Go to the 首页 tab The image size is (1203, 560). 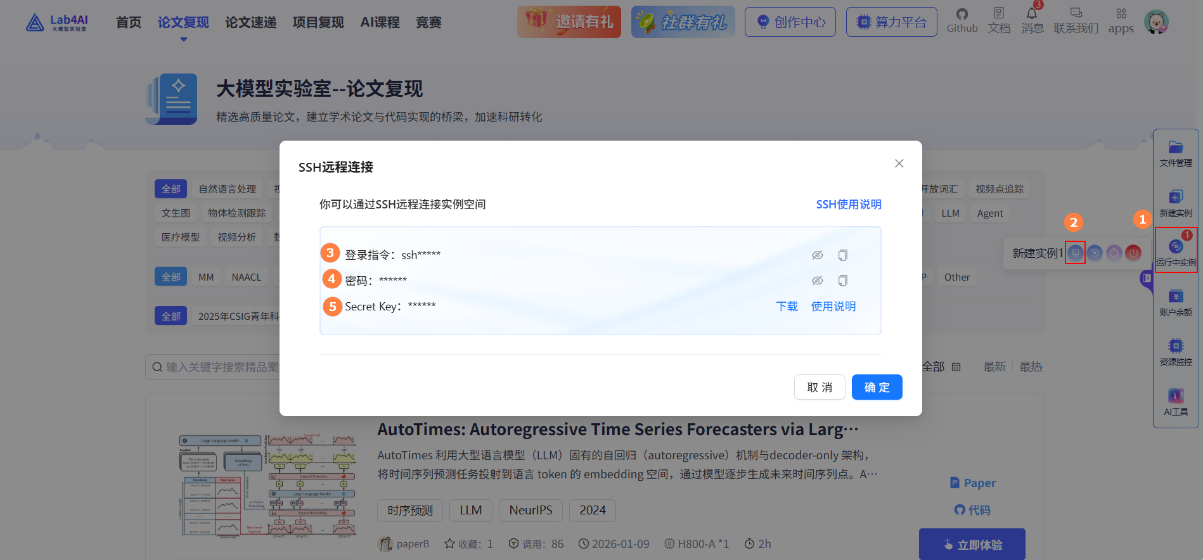pyautogui.click(x=129, y=23)
